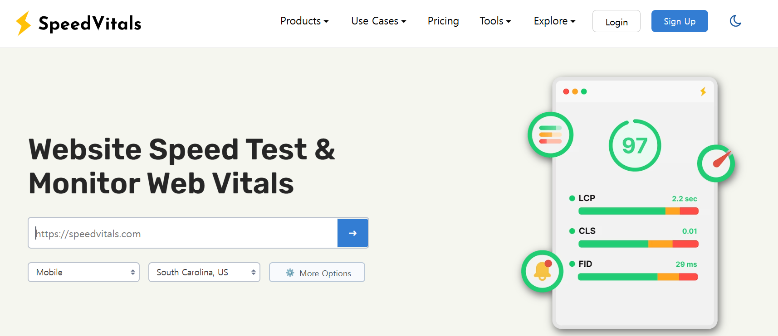Viewport: 778px width, 336px height.
Task: Click the blue arrow submit button
Action: click(x=352, y=233)
